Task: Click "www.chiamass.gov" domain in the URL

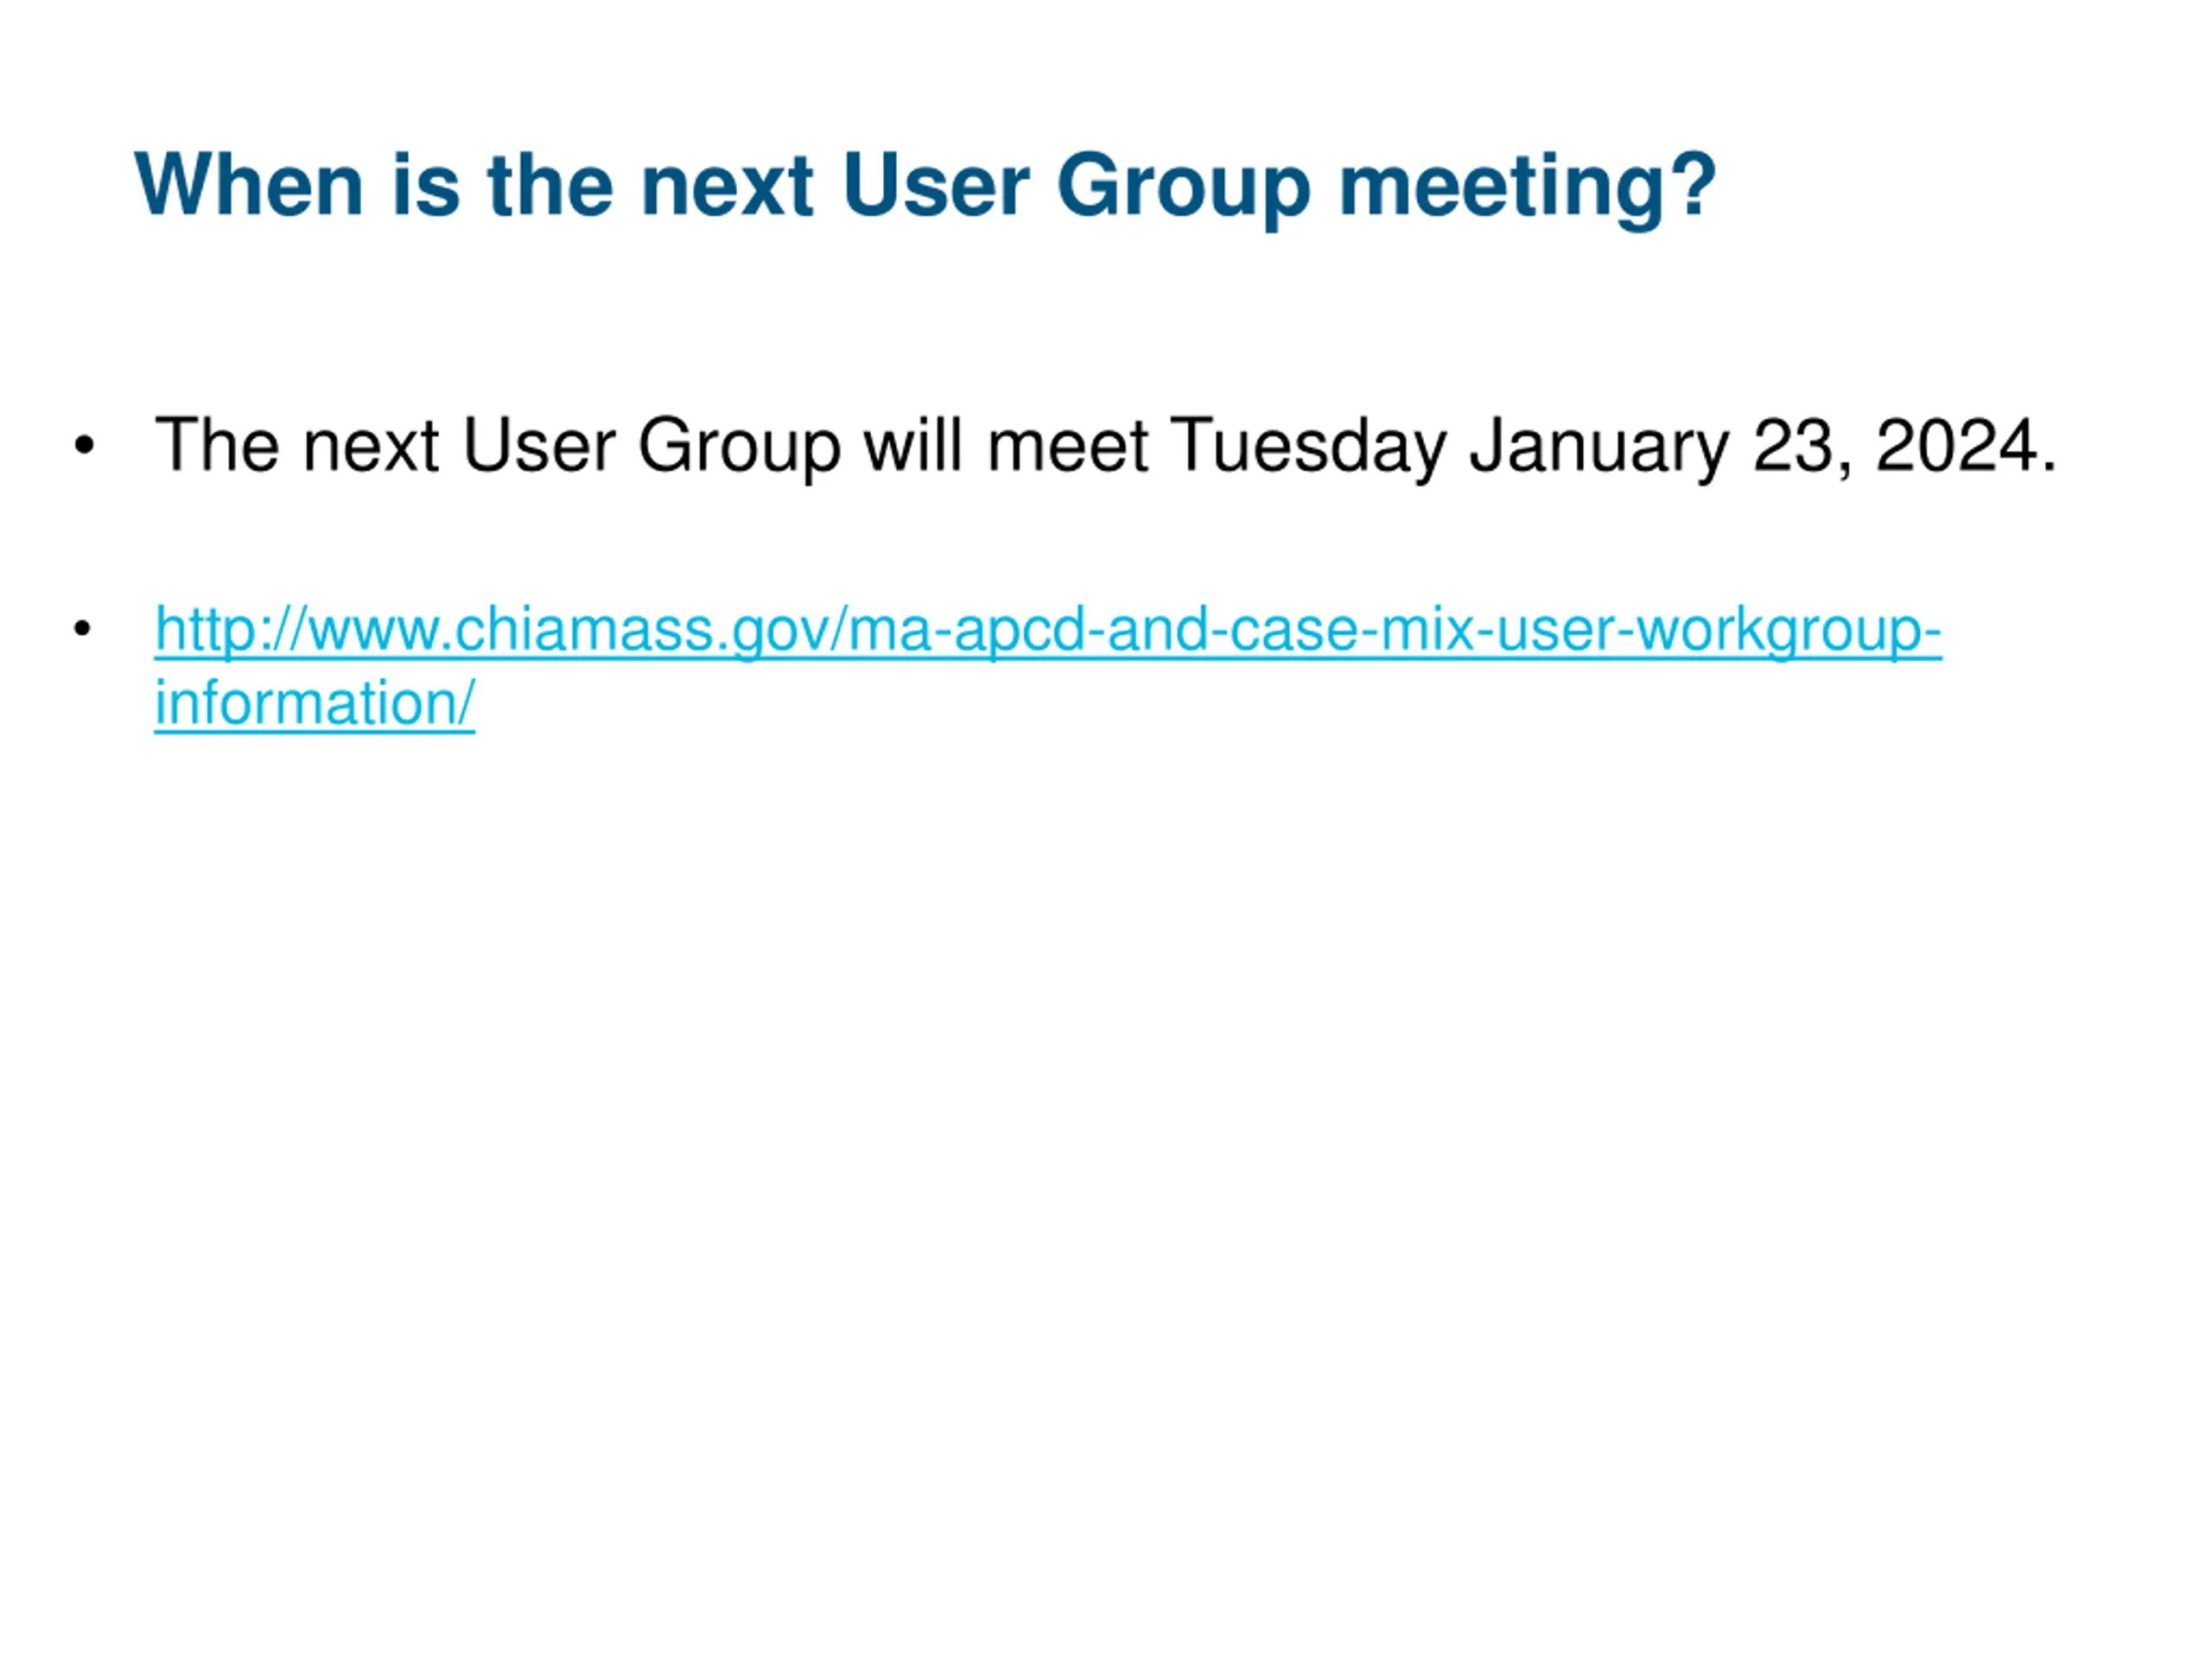Action: [566, 630]
